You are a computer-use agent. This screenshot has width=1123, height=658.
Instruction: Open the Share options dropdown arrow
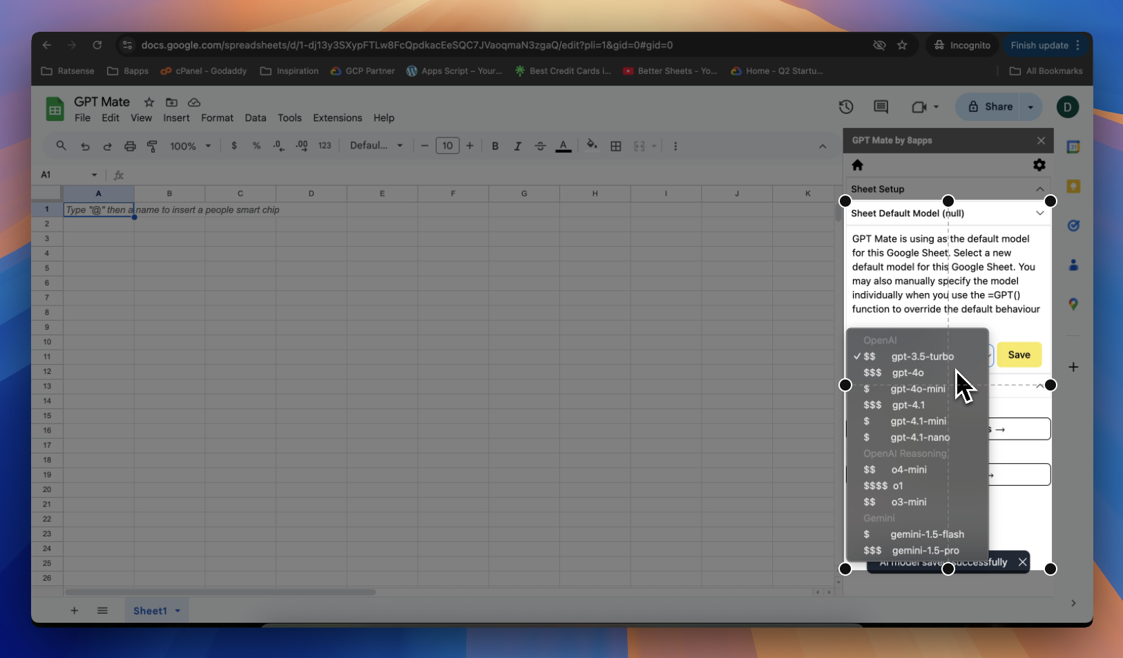[x=1030, y=106]
